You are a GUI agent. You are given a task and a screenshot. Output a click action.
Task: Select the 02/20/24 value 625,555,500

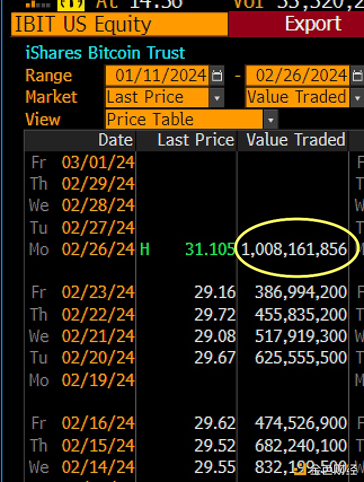[301, 358]
